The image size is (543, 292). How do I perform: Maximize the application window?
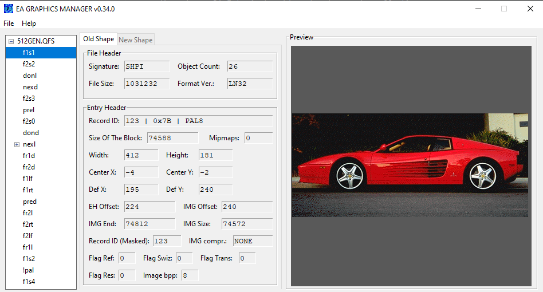(504, 9)
